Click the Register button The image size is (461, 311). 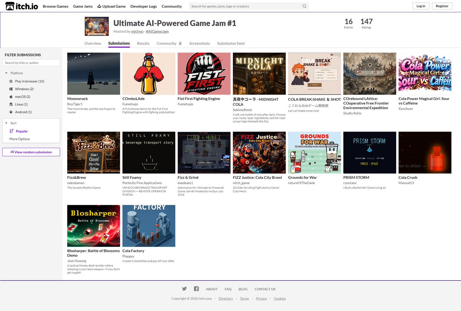click(442, 6)
